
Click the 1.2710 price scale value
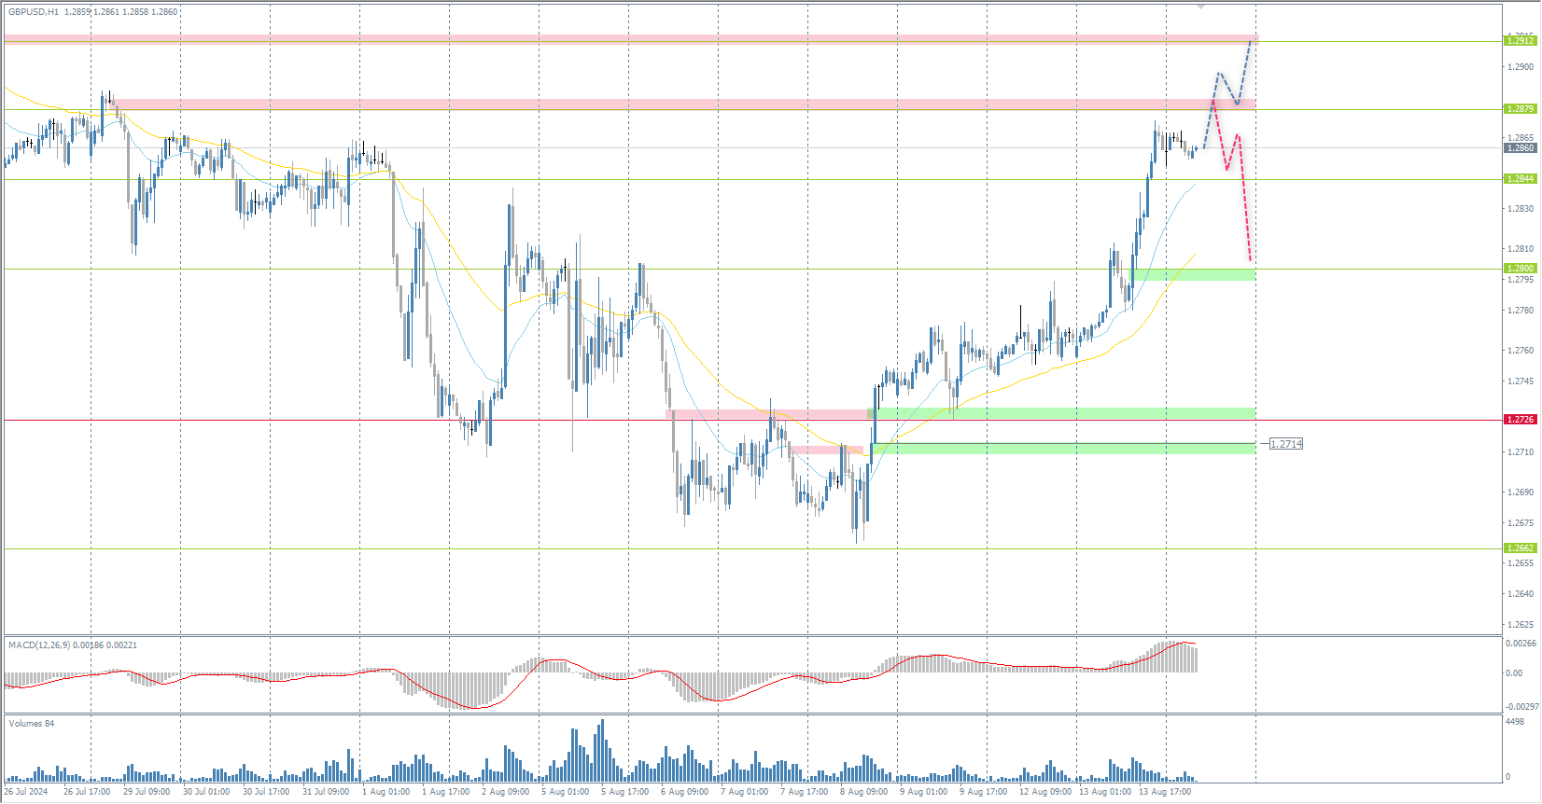pos(1521,452)
